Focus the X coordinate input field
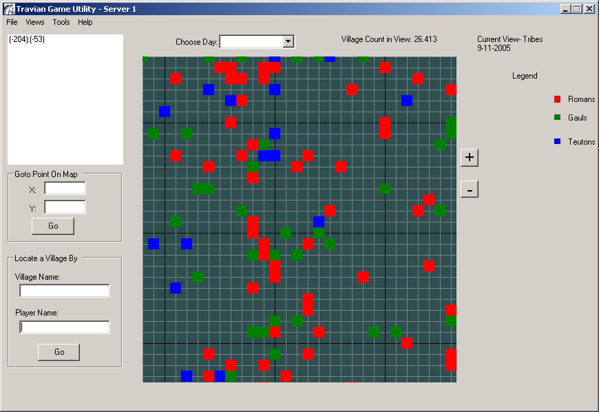Viewport: 599px width, 412px height. (x=65, y=188)
